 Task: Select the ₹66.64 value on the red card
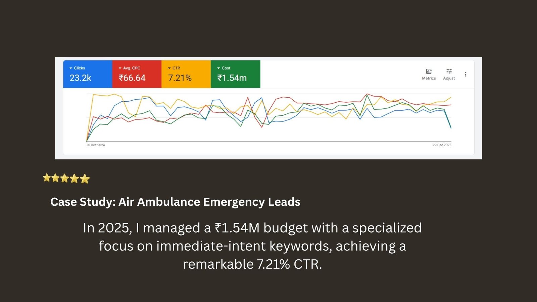[x=132, y=78]
